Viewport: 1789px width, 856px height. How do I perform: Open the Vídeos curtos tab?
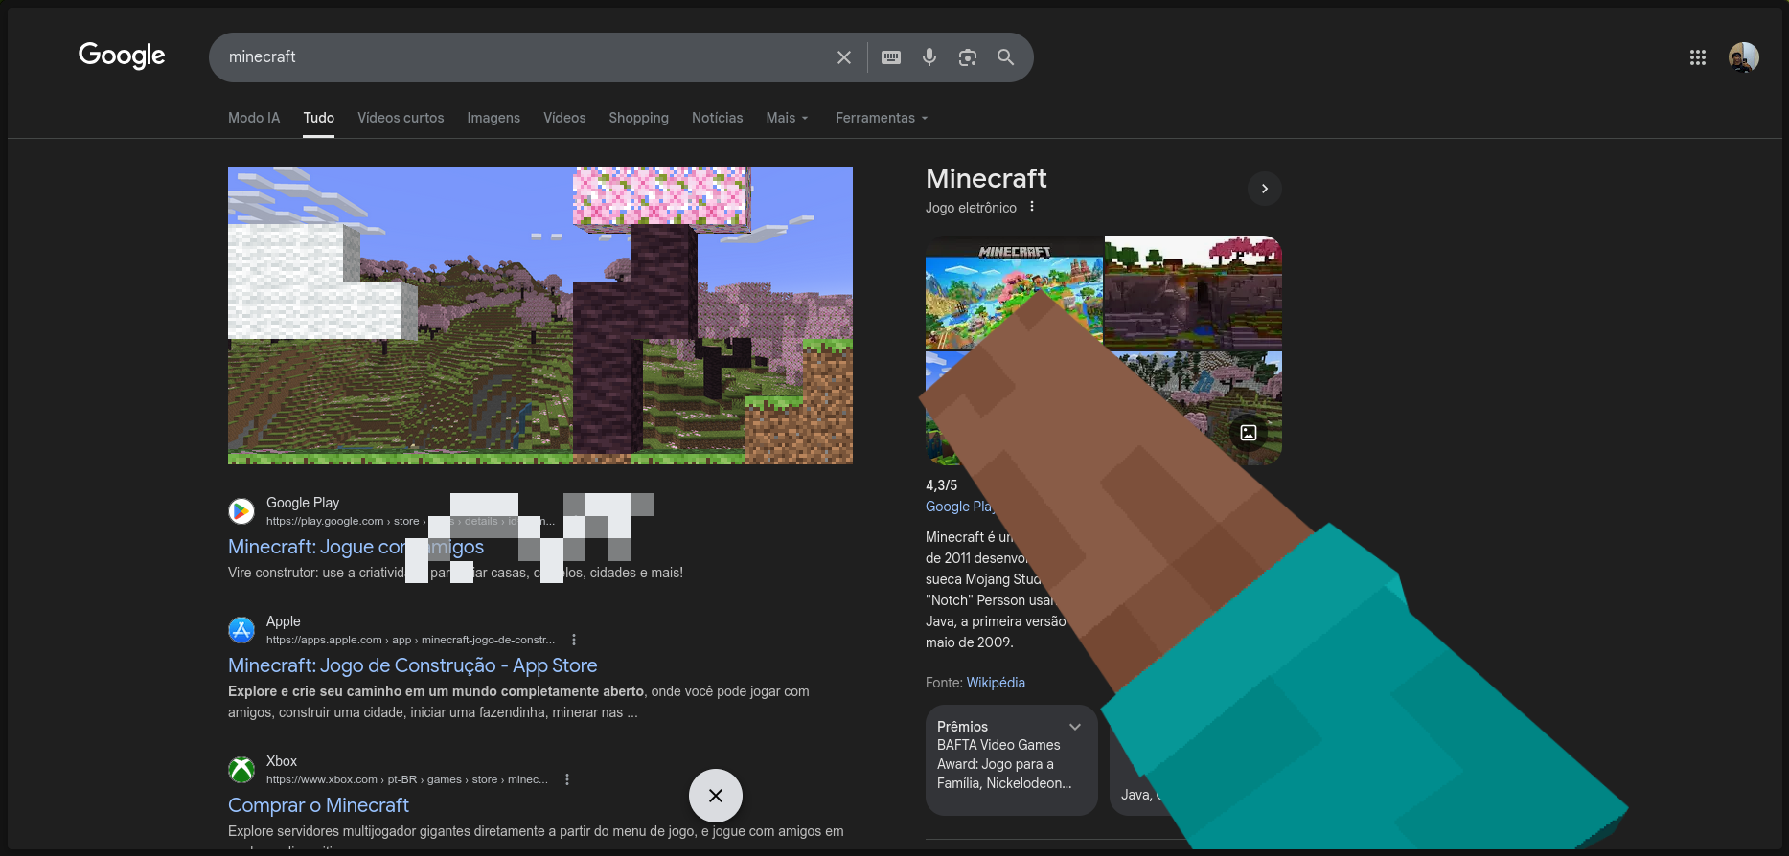[x=401, y=118]
